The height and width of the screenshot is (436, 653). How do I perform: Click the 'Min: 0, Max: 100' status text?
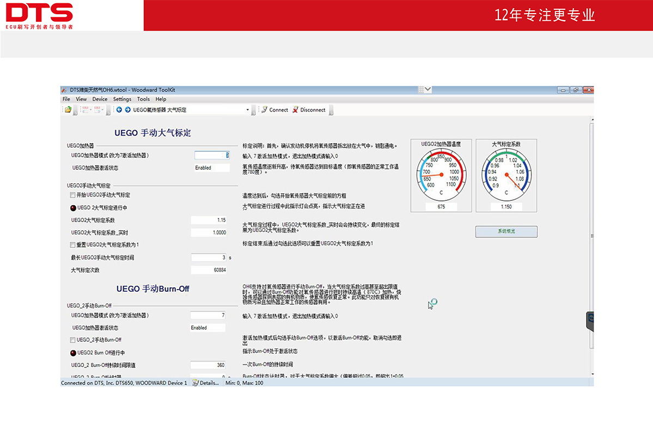pos(245,383)
